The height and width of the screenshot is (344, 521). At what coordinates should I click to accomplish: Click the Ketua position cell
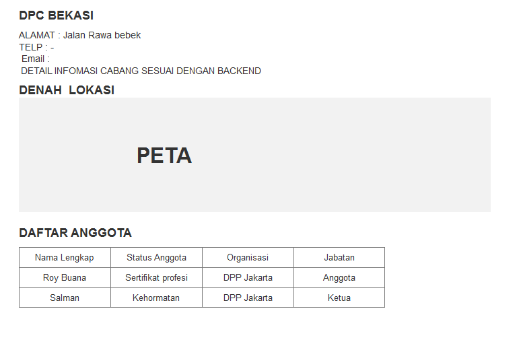coord(339,298)
